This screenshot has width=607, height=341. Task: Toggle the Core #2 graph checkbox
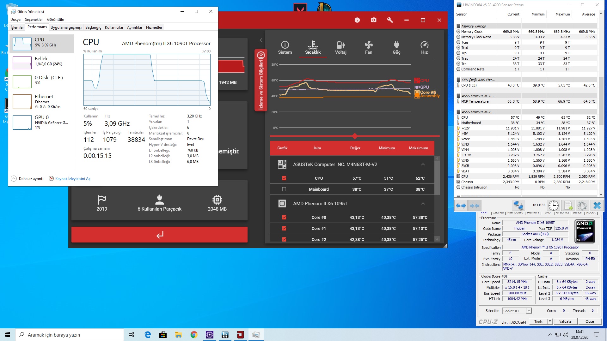(x=284, y=239)
